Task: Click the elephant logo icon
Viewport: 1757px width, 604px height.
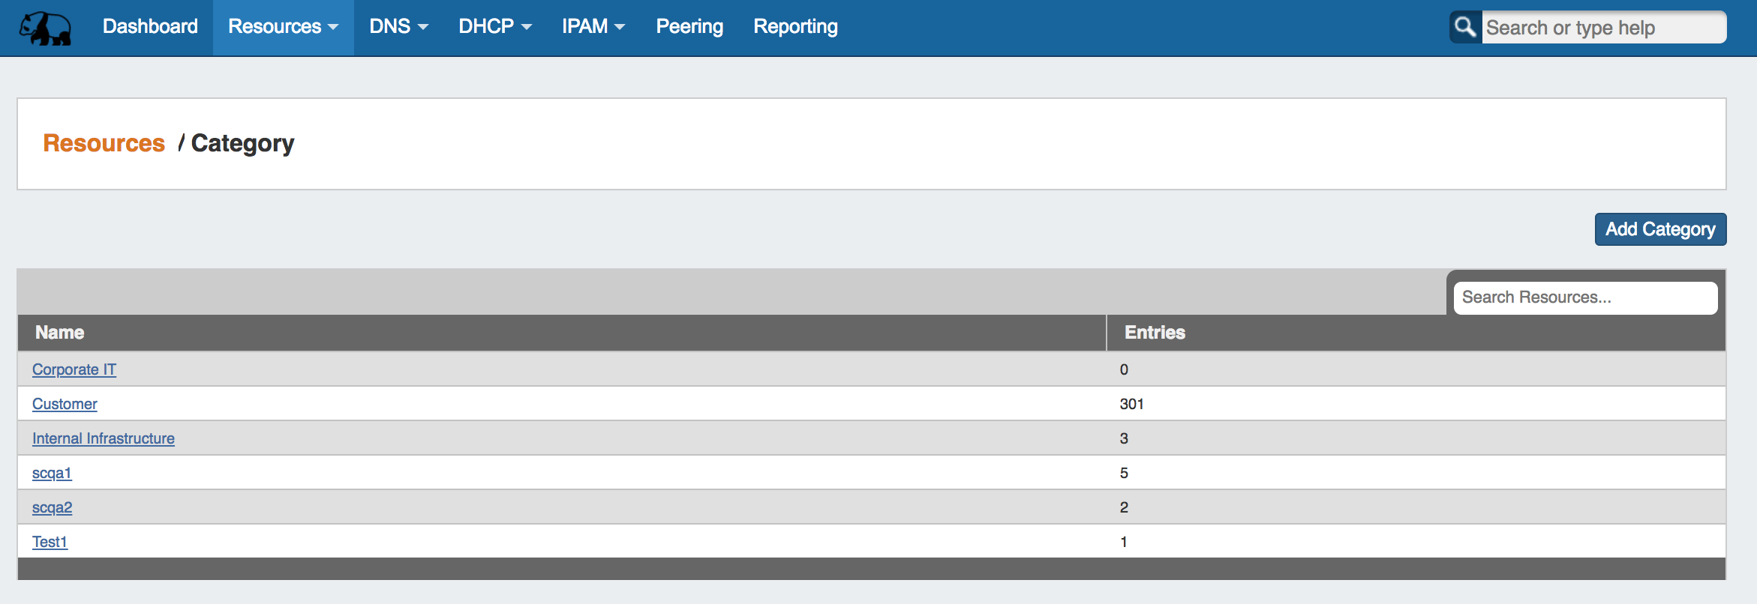Action: click(45, 28)
